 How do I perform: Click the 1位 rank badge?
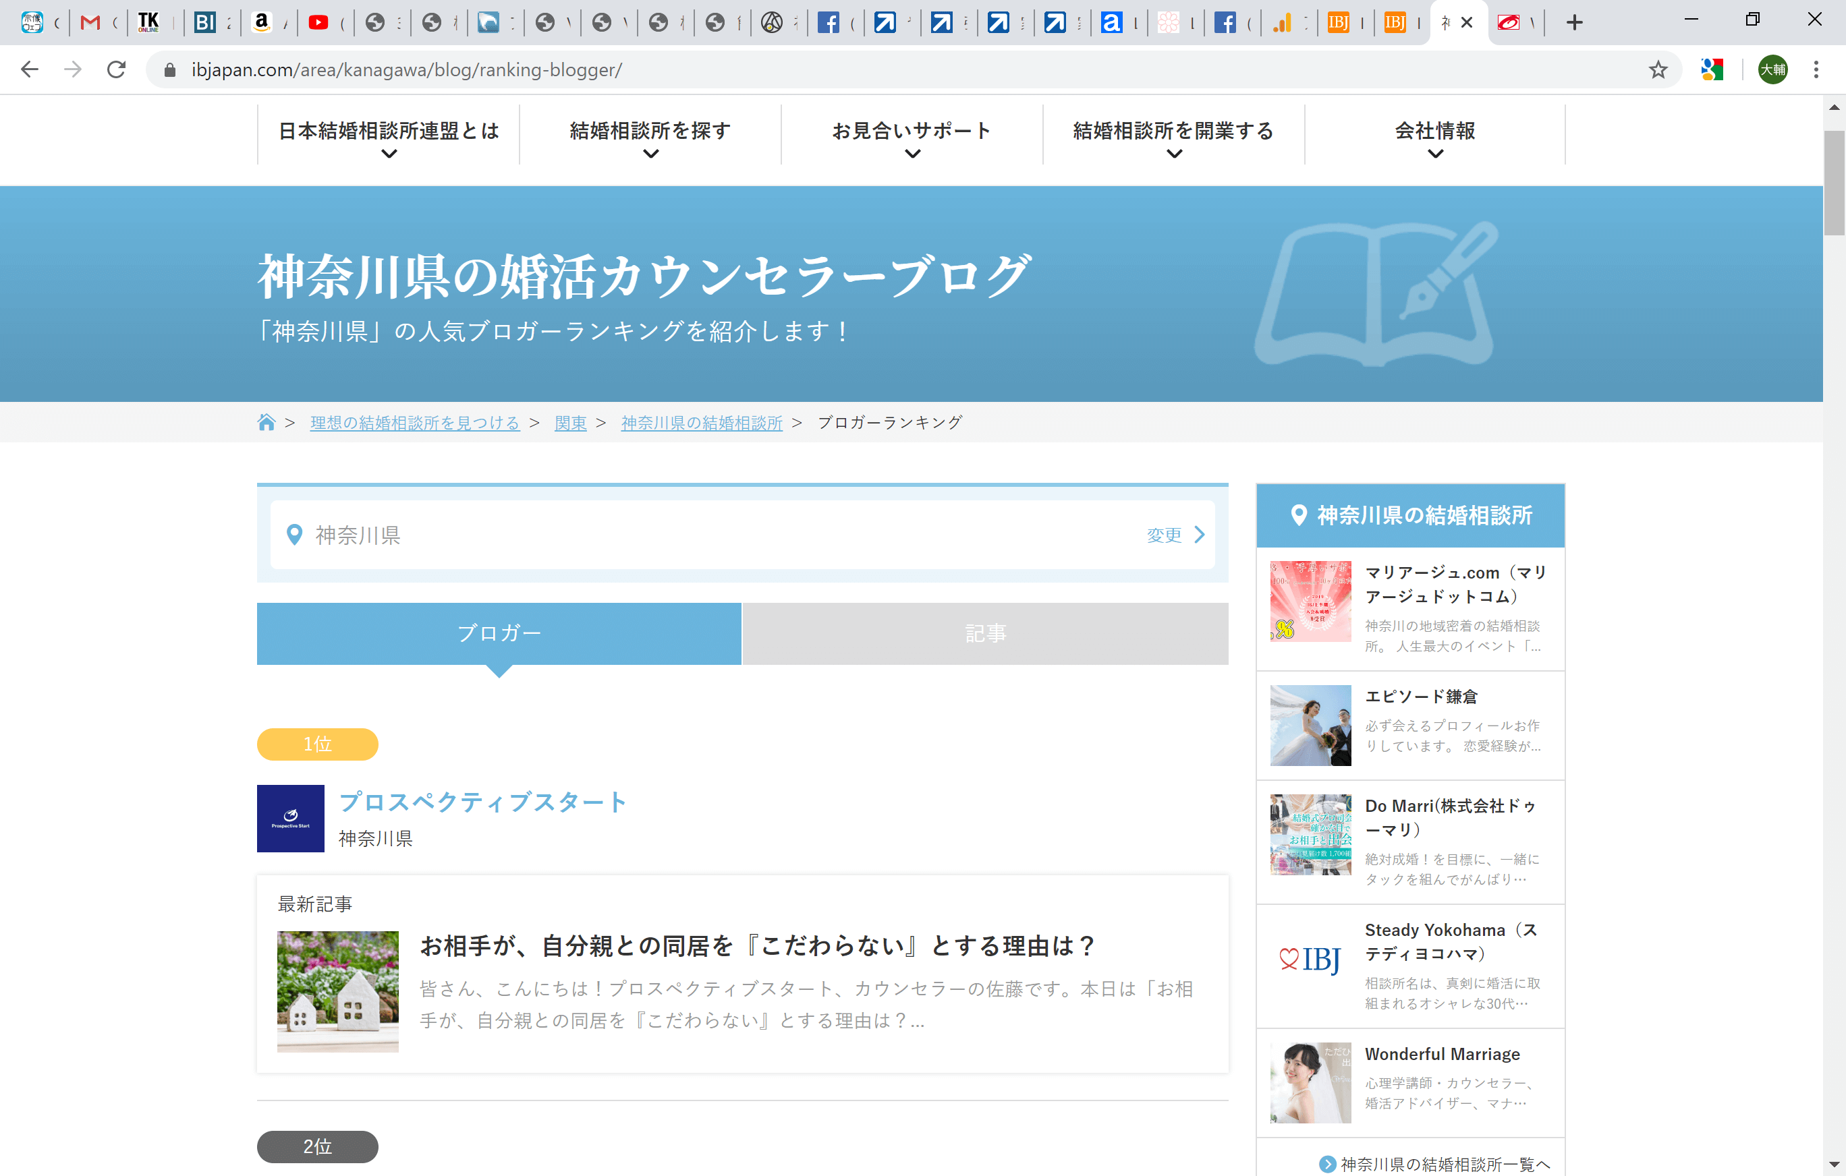coord(317,744)
